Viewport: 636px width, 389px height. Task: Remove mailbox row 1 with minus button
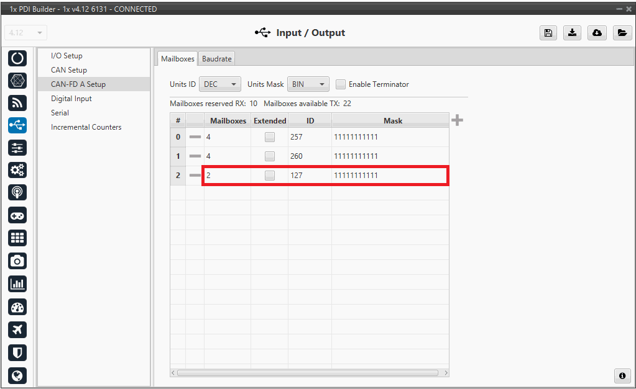click(195, 156)
